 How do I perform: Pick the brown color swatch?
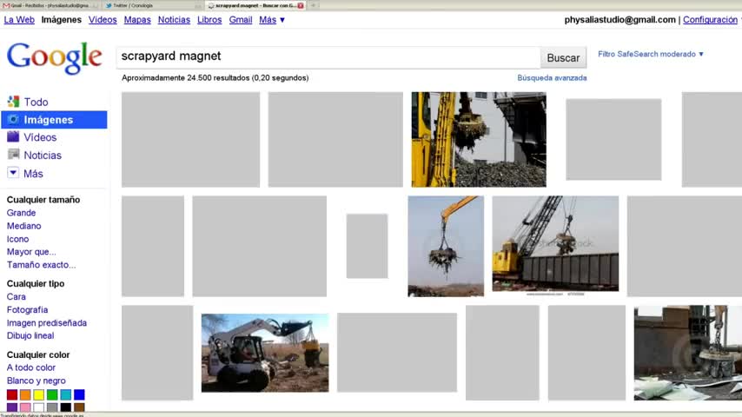(x=79, y=407)
